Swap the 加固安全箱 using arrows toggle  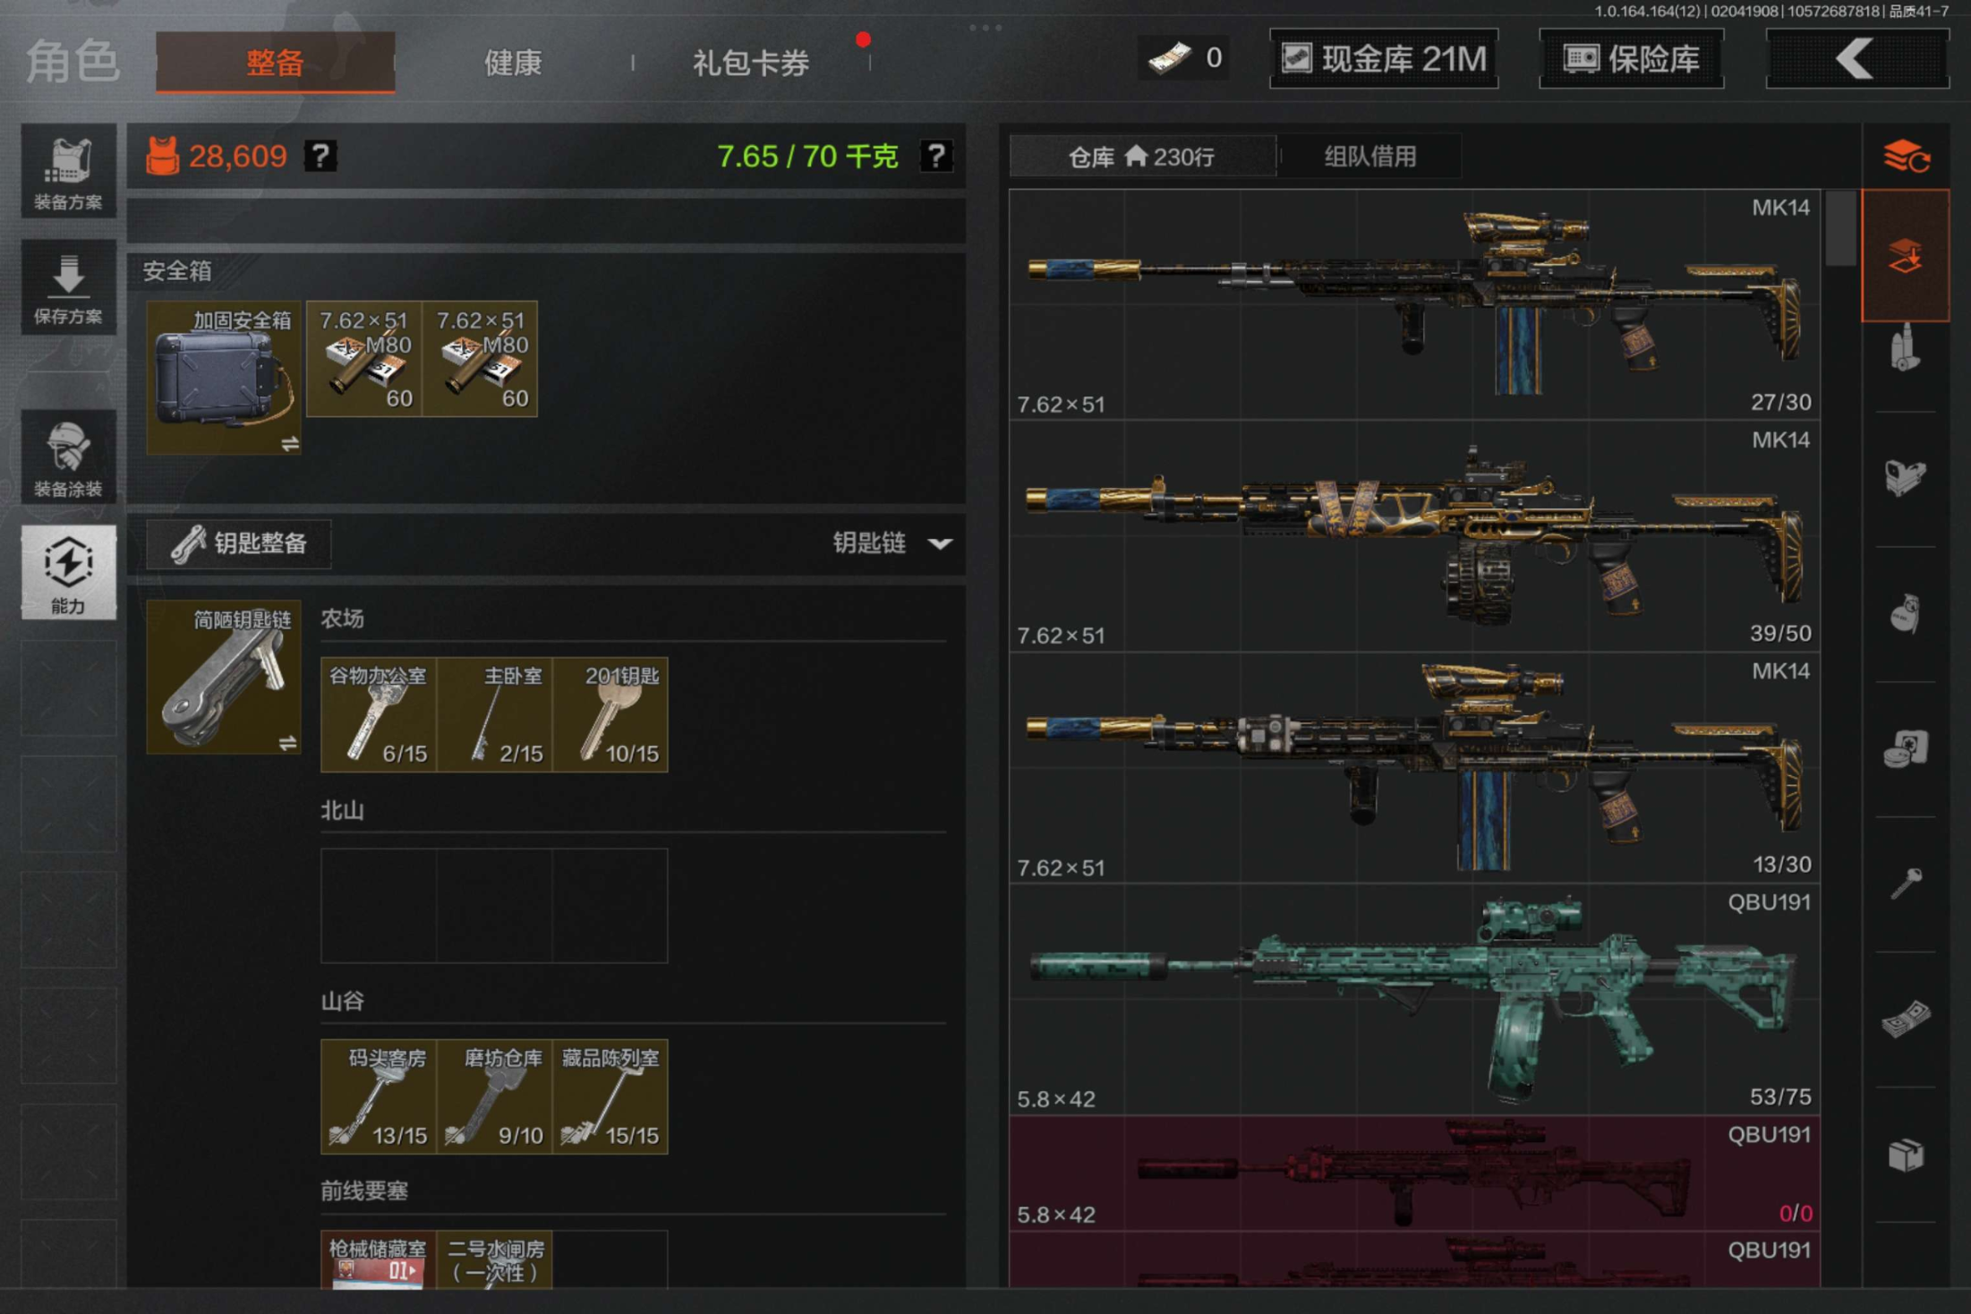coord(289,444)
